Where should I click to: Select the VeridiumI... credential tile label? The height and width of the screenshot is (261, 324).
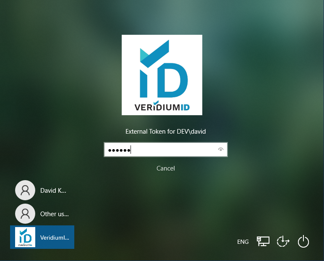[x=55, y=238]
